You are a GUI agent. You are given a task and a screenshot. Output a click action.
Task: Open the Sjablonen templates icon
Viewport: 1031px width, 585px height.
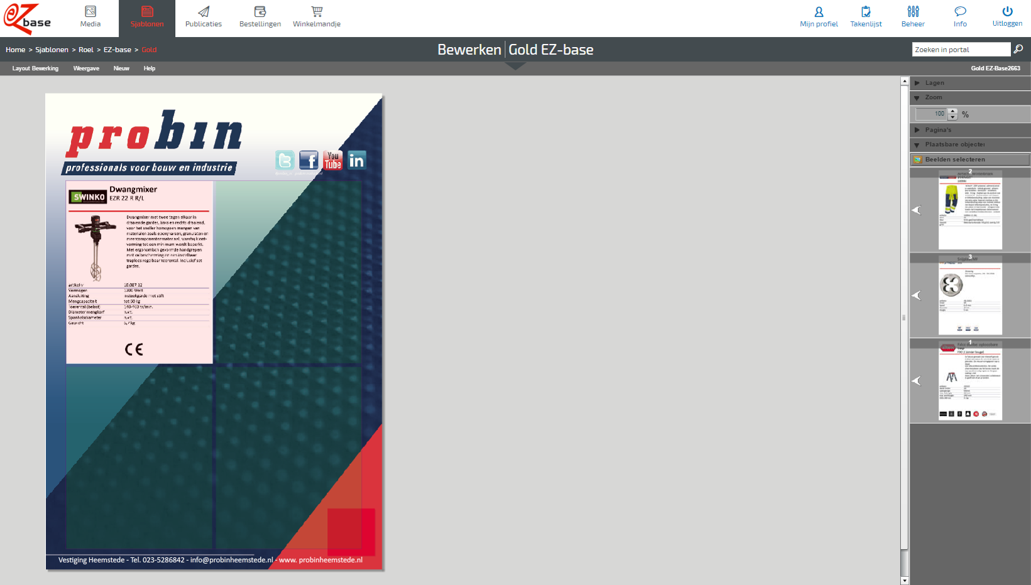point(147,11)
